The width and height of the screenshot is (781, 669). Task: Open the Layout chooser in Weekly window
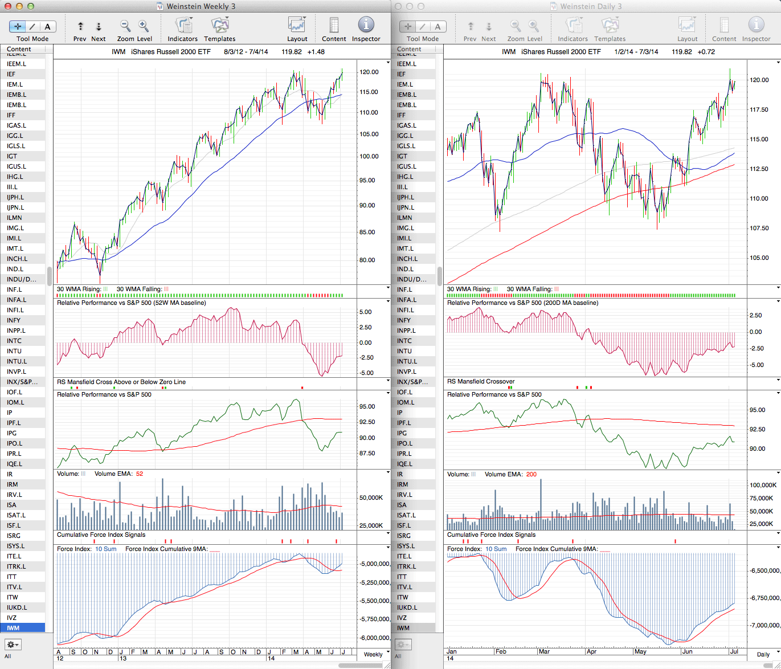pos(297,26)
